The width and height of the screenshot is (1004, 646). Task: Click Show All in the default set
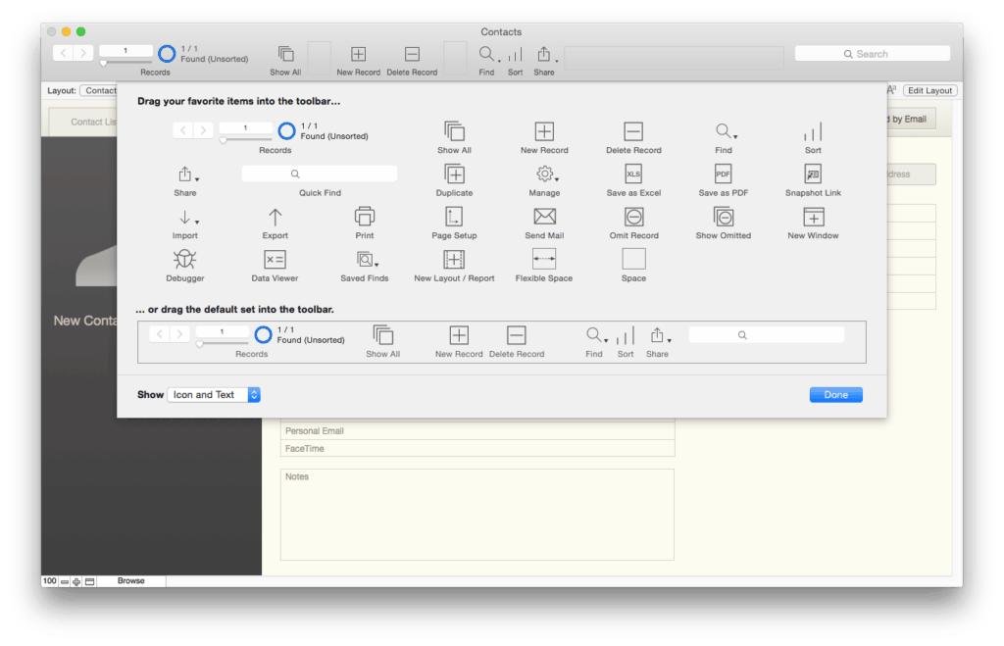point(383,341)
